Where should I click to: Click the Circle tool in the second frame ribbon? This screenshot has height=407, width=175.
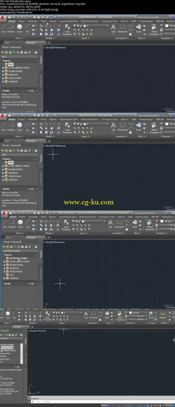[x=19, y=126]
